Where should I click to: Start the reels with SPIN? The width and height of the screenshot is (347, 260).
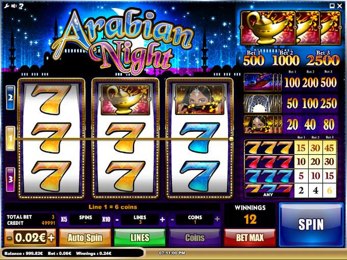pos(311,224)
